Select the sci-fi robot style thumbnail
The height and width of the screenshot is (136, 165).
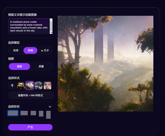(38, 85)
